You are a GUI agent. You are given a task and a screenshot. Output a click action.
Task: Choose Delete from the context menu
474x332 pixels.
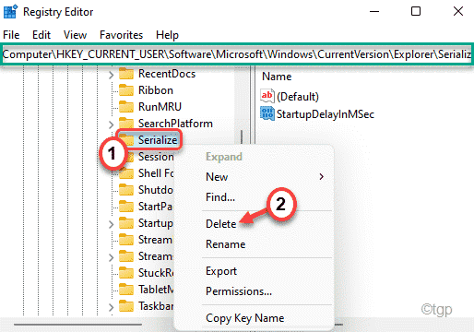221,224
